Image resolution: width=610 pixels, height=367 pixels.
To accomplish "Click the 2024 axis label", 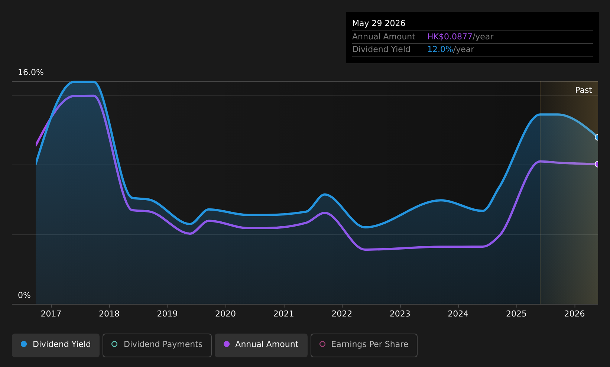I will click(x=458, y=314).
